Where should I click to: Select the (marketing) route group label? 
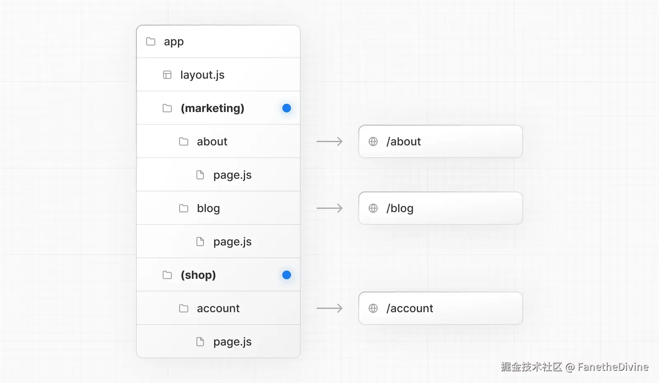coord(213,108)
